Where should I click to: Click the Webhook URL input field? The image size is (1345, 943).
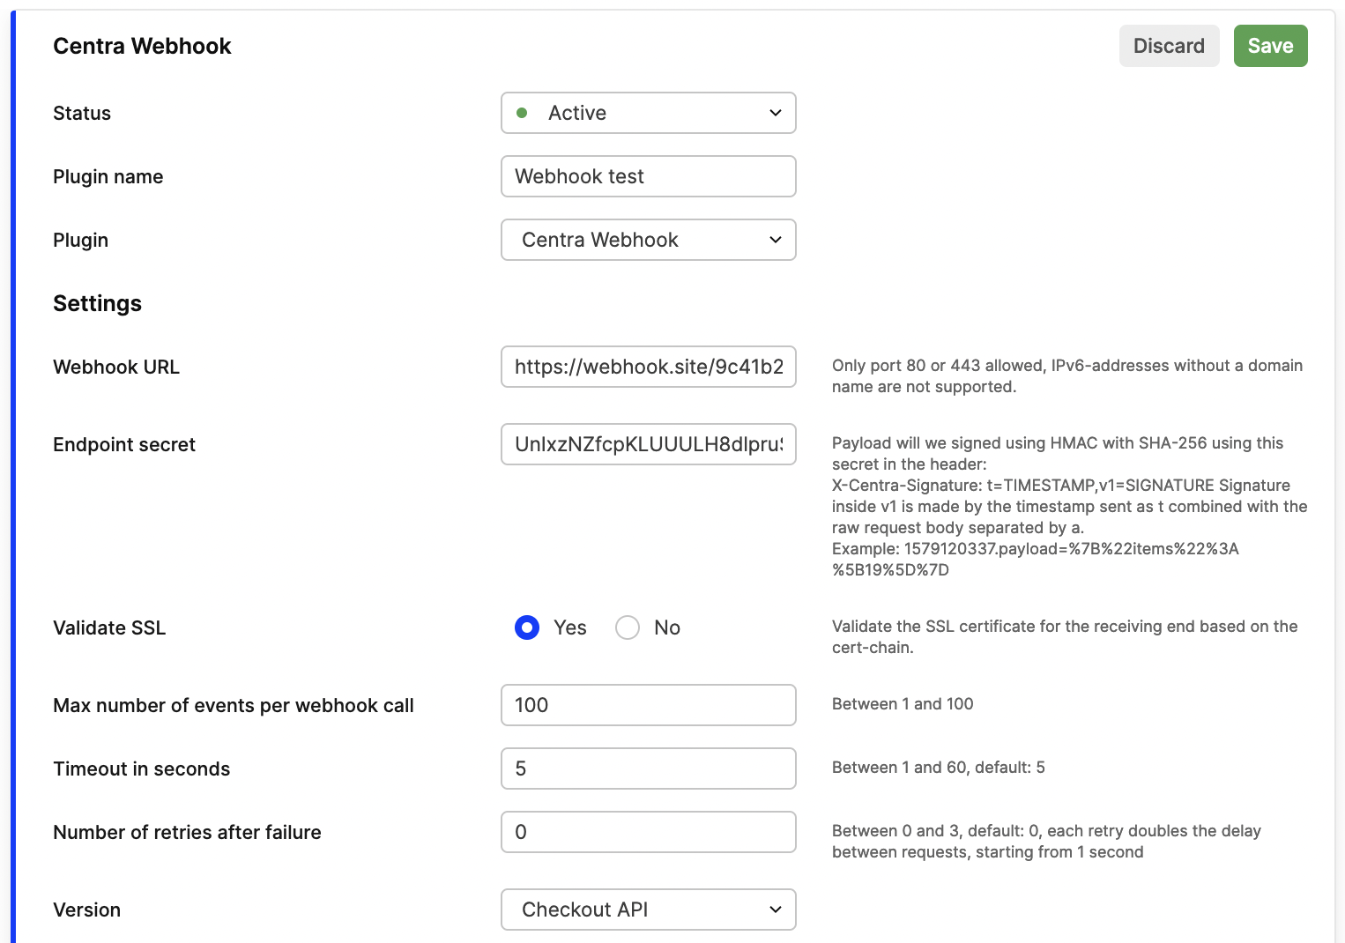click(x=648, y=367)
